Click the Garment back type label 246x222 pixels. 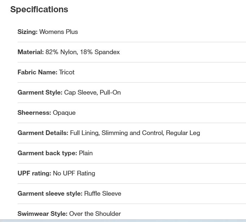[x=47, y=153]
